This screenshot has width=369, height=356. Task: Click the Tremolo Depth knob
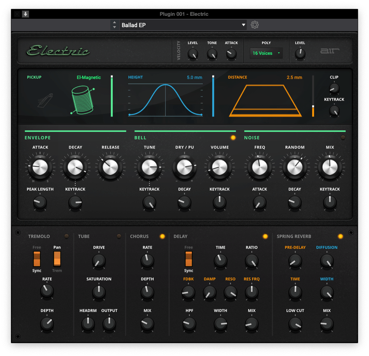(x=47, y=323)
